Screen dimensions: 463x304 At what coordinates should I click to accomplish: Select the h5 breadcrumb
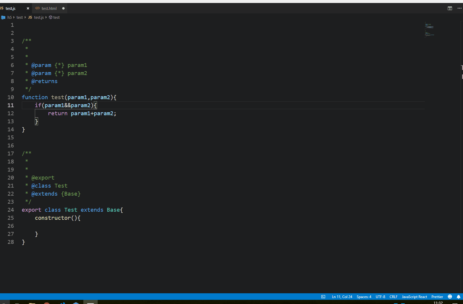point(10,18)
